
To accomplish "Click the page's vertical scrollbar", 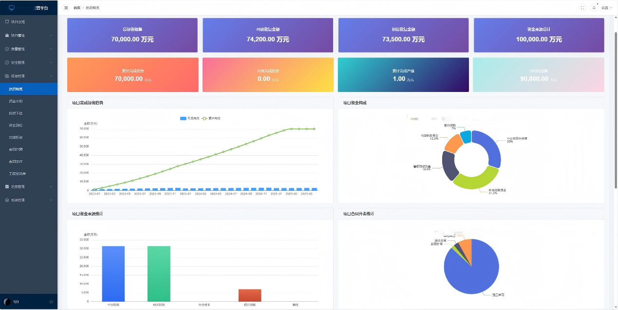I will coord(616,109).
